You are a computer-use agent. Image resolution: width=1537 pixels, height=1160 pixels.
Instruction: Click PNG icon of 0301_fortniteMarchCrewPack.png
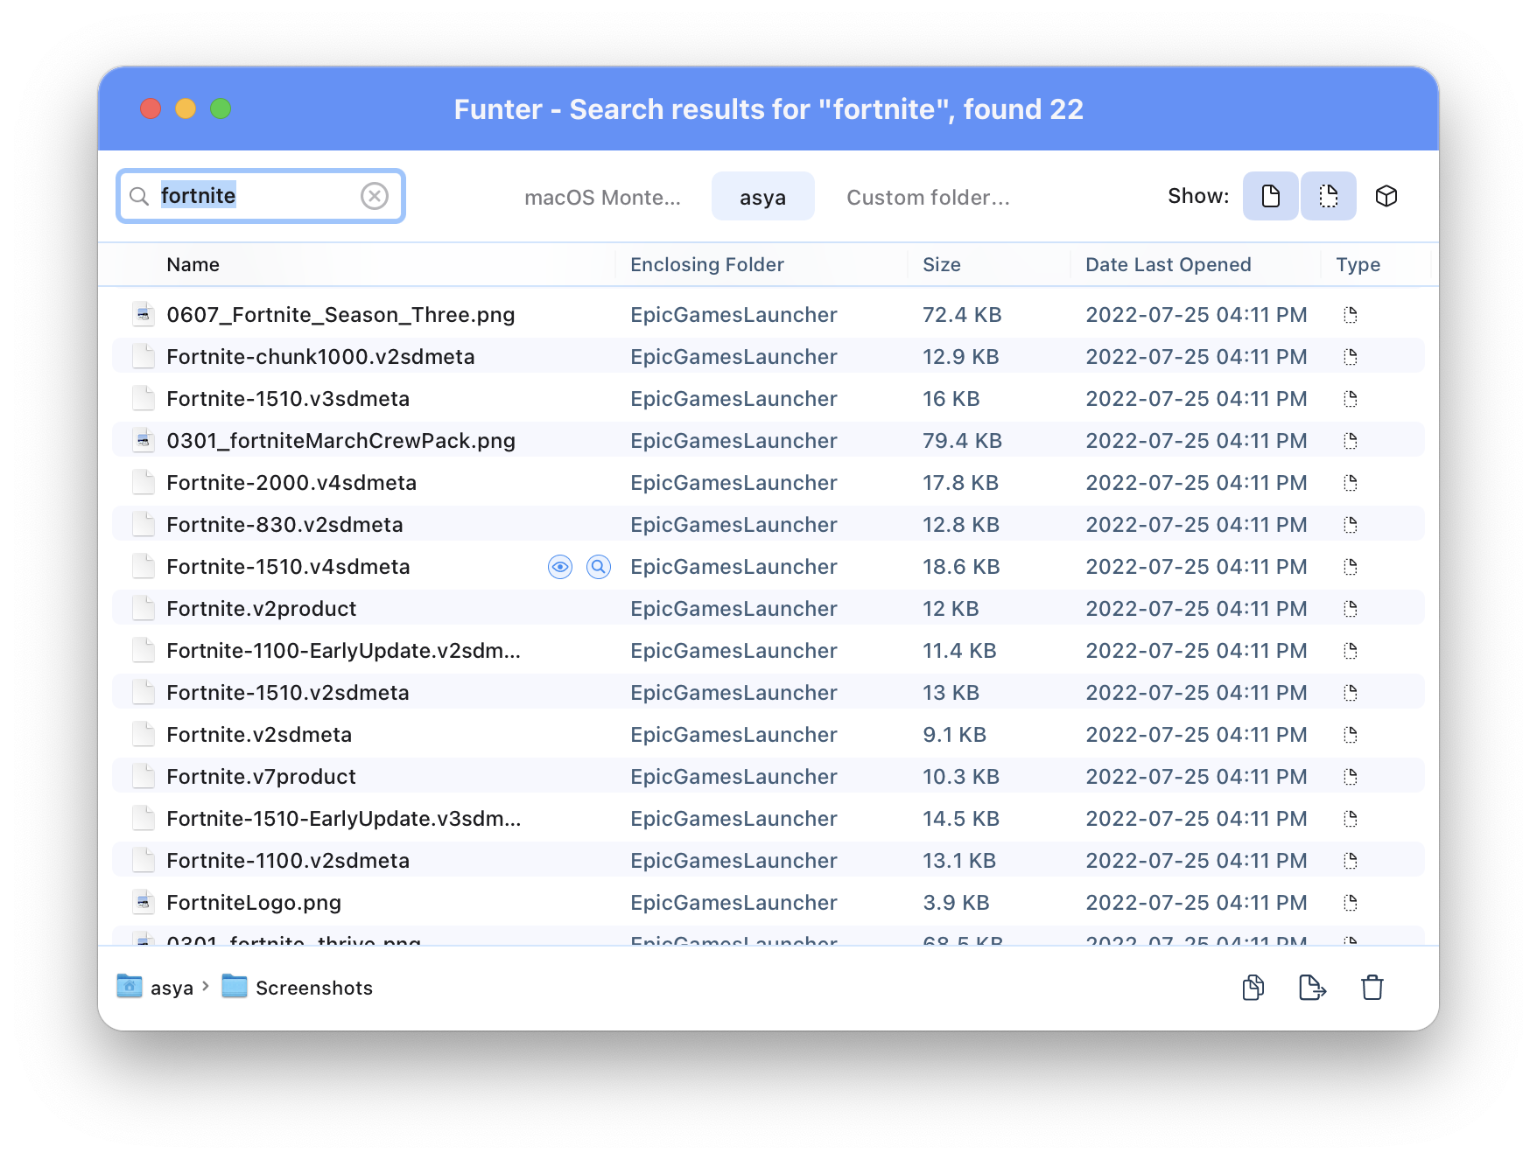pyautogui.click(x=144, y=440)
